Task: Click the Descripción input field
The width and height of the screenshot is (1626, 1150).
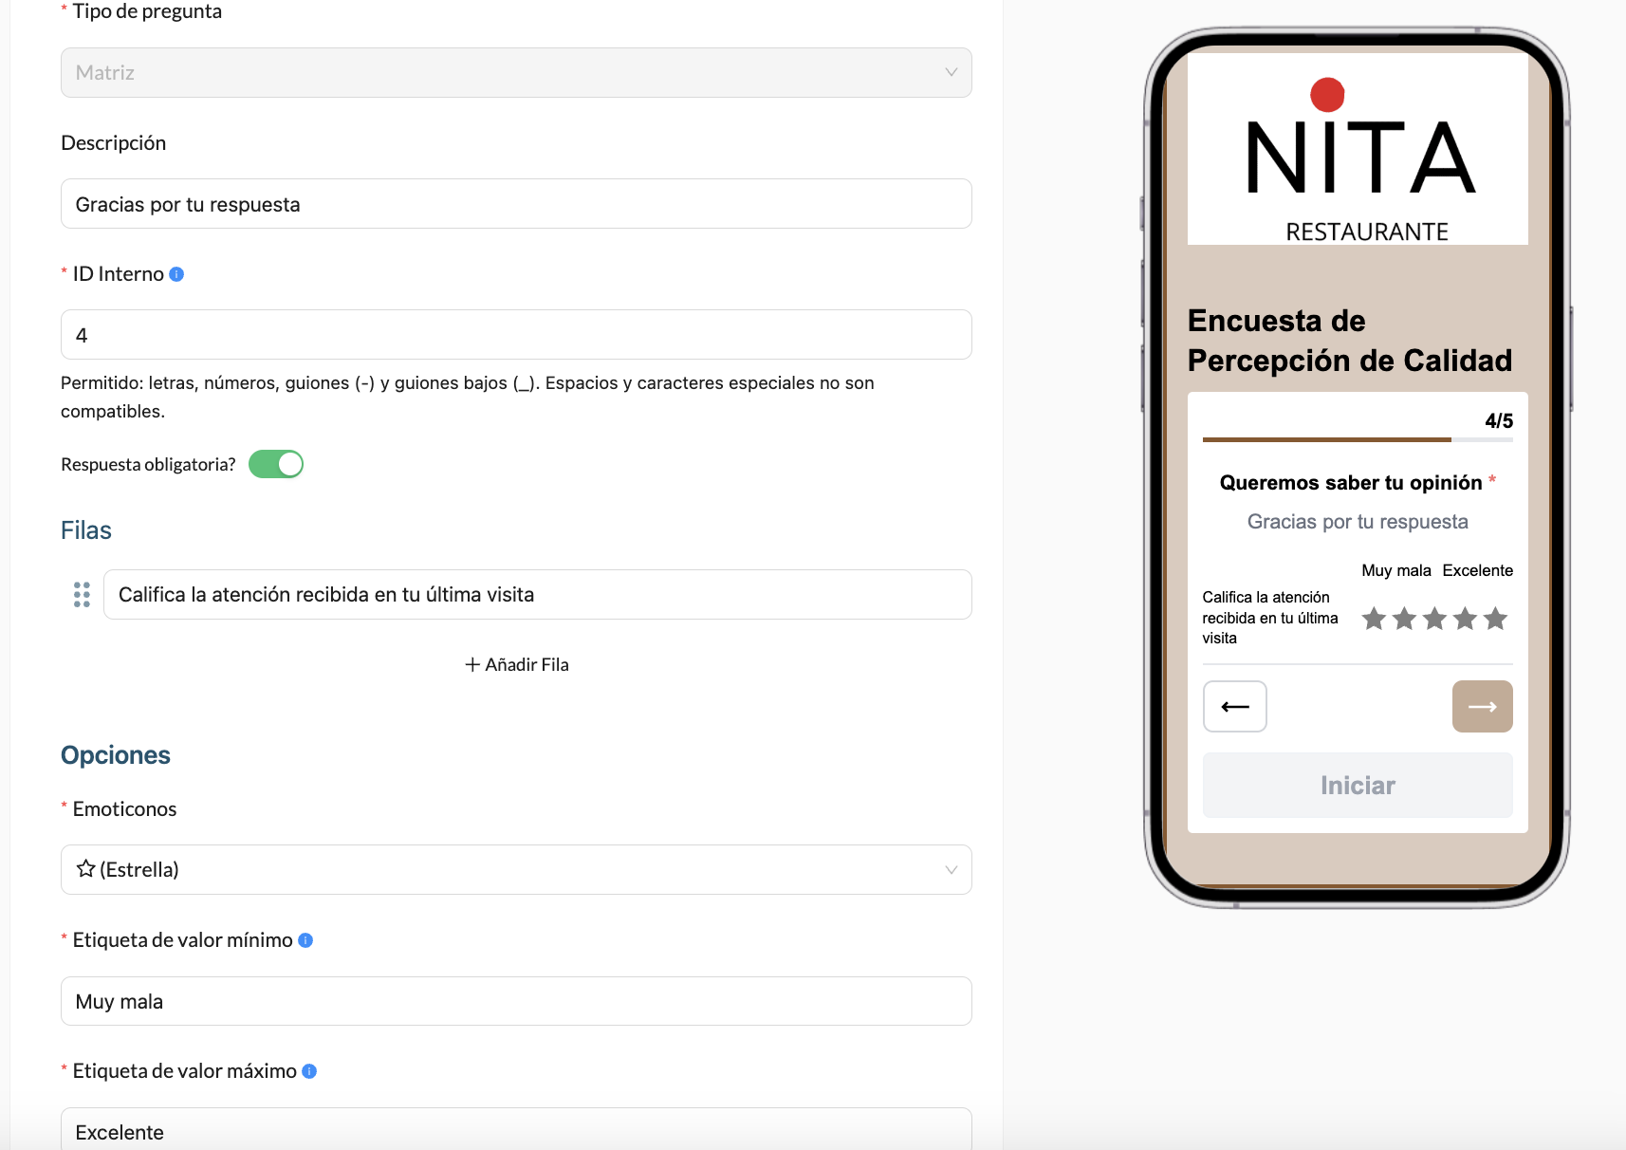Action: click(516, 203)
